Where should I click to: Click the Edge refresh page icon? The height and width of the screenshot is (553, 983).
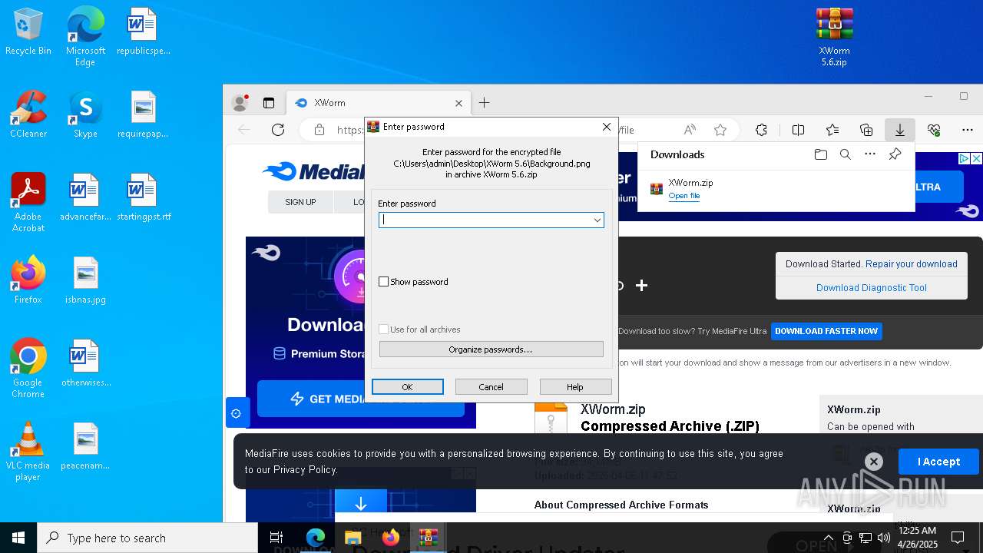[x=278, y=130]
